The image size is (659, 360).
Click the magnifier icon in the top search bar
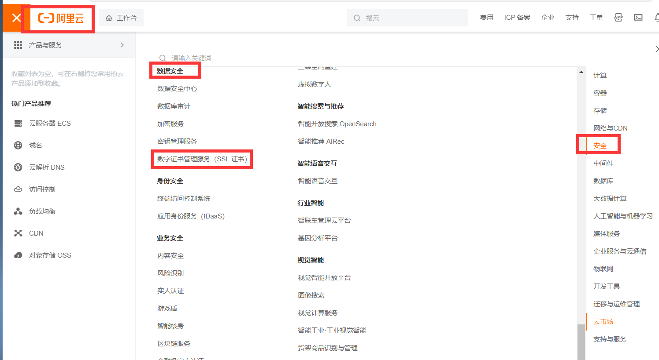pos(357,18)
